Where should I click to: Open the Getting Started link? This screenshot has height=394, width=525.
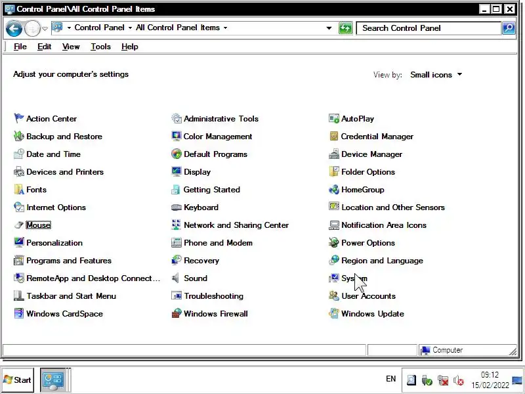[211, 190]
